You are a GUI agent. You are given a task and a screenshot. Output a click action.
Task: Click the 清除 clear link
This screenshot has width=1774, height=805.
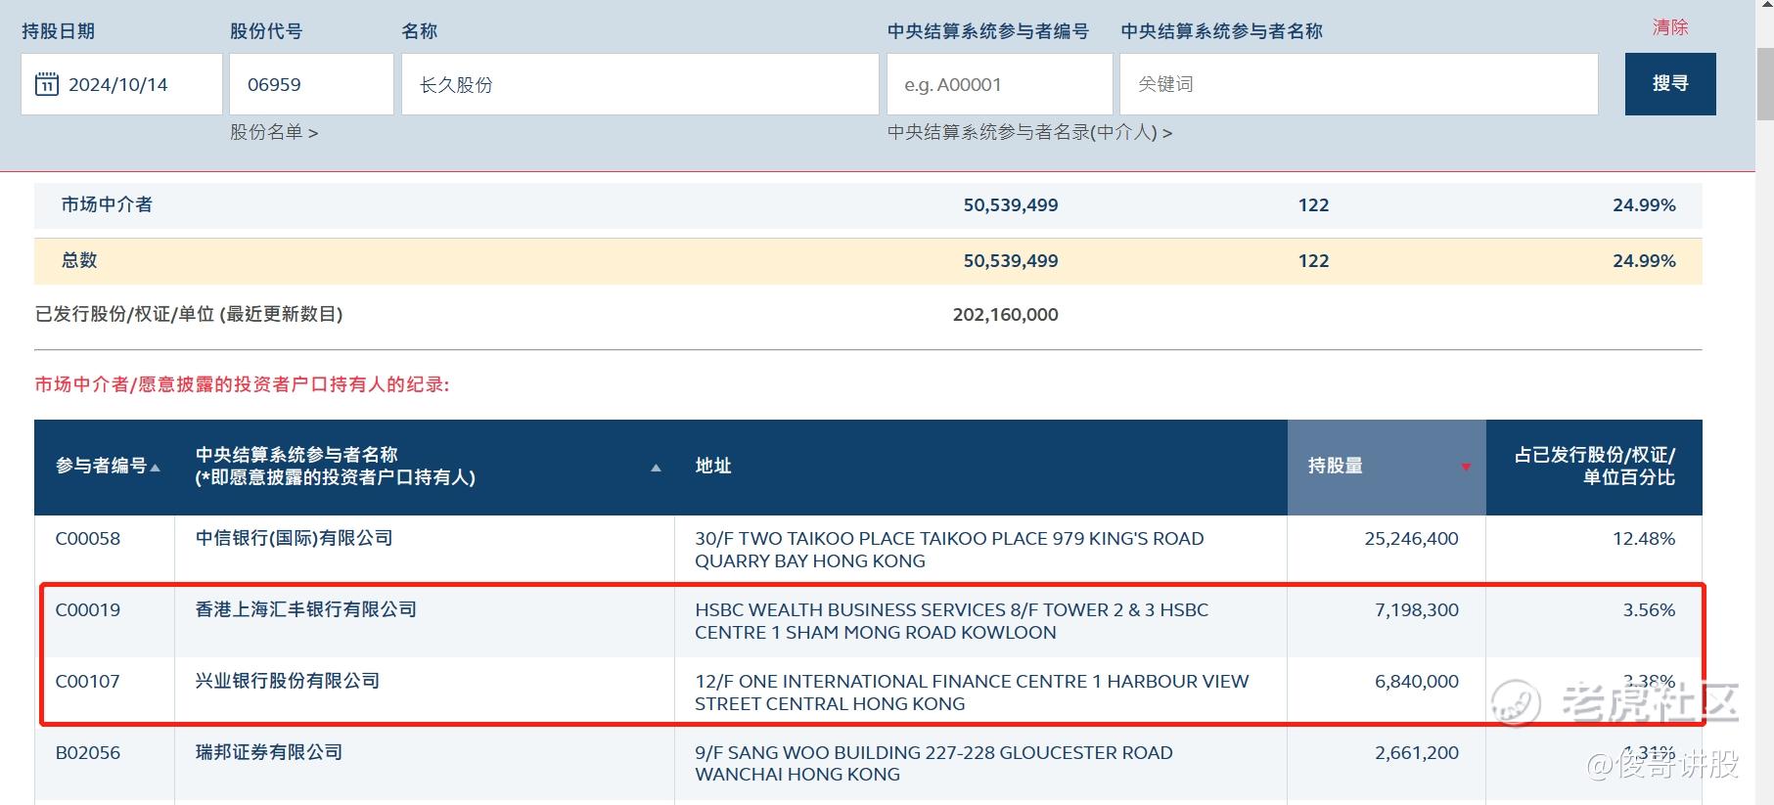[1670, 27]
